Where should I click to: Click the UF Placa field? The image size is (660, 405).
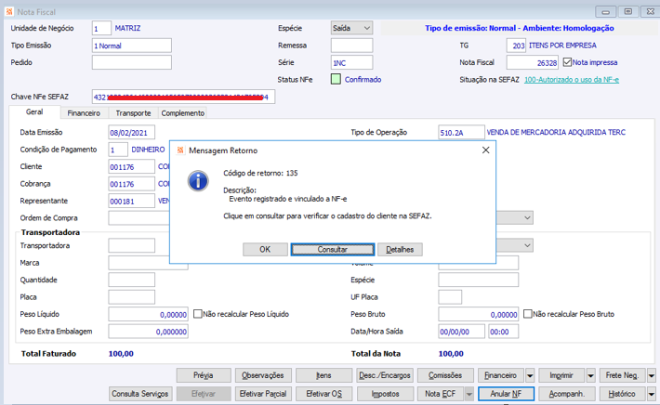click(450, 297)
